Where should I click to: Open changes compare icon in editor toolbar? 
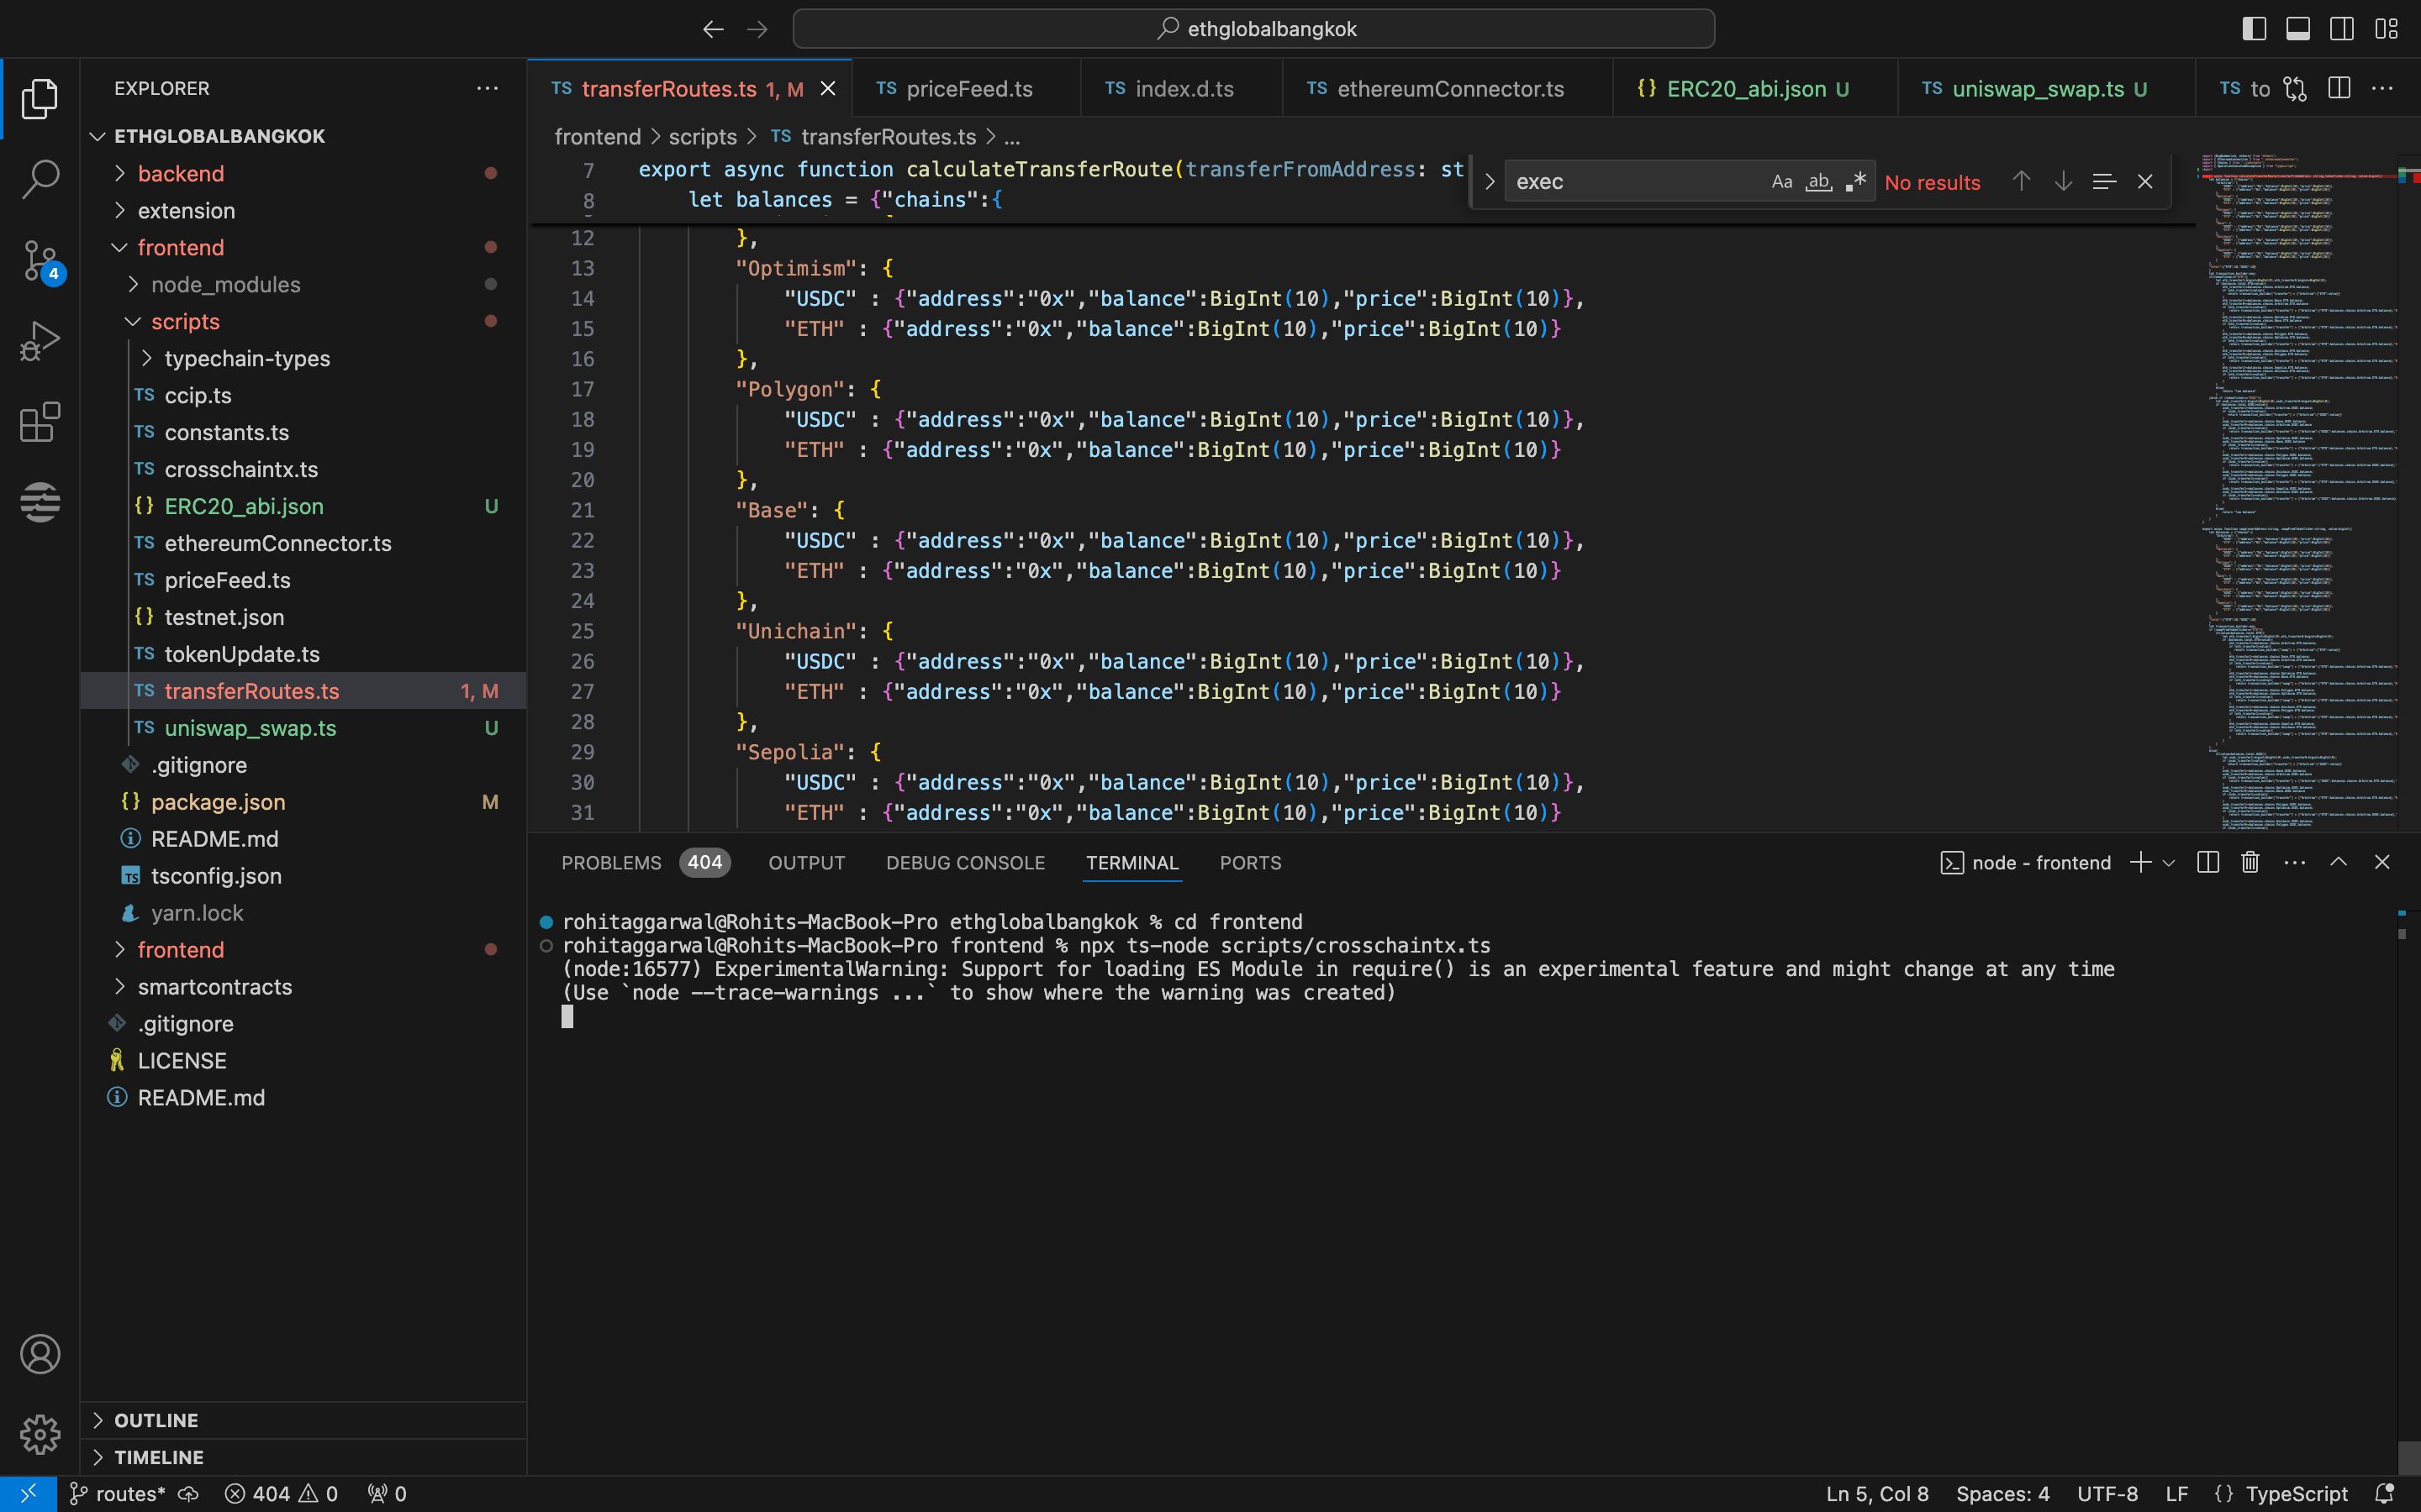2295,89
